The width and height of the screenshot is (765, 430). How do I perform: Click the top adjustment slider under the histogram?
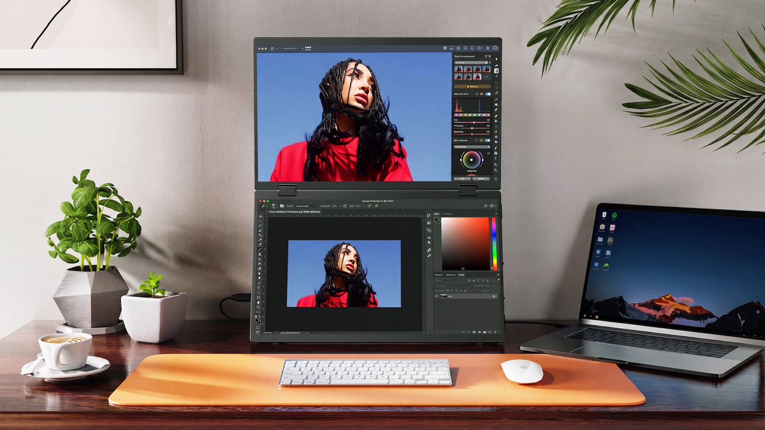[472, 122]
